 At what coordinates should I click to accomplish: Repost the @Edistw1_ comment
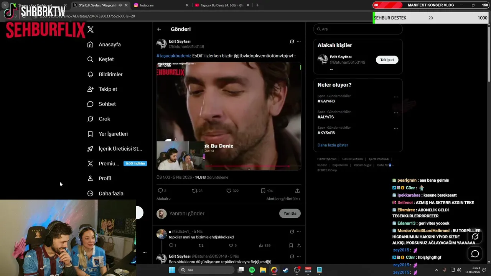(x=201, y=245)
